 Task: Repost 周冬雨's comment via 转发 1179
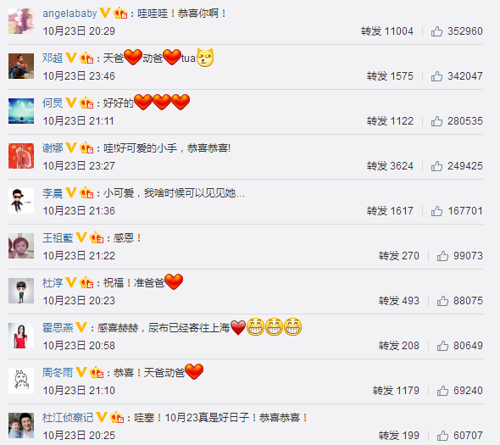tap(396, 391)
